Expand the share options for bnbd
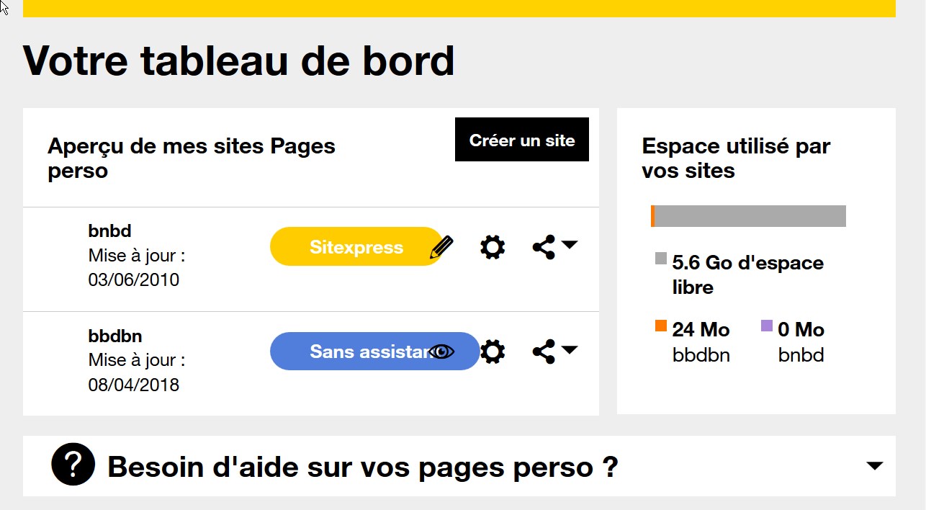926x510 pixels. click(570, 246)
